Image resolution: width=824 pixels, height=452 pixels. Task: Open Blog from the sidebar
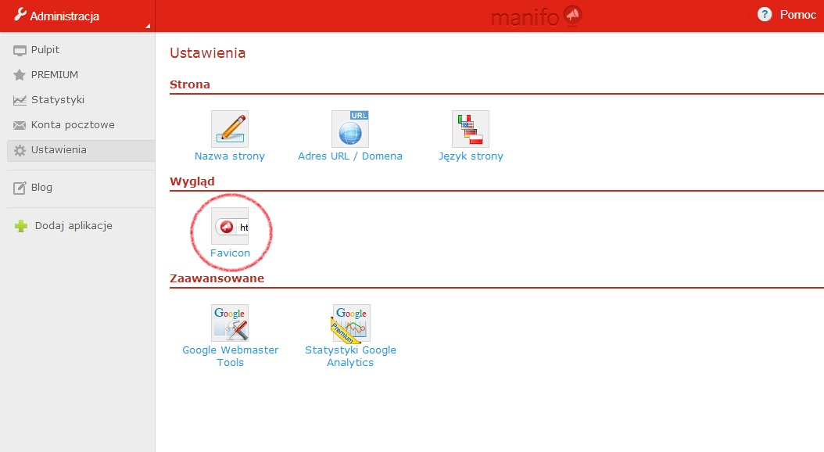[41, 188]
